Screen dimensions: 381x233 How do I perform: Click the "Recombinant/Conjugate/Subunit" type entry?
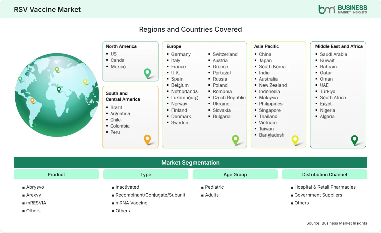[150, 195]
